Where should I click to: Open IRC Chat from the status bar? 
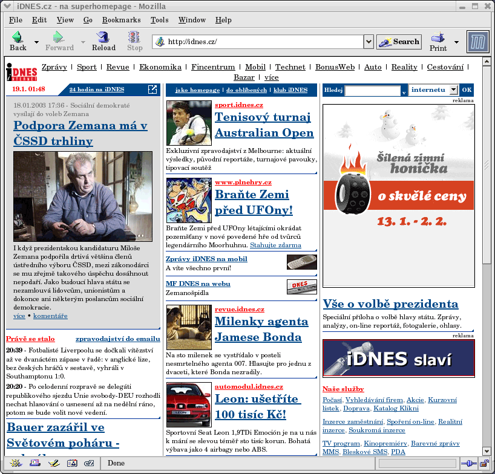(x=89, y=463)
